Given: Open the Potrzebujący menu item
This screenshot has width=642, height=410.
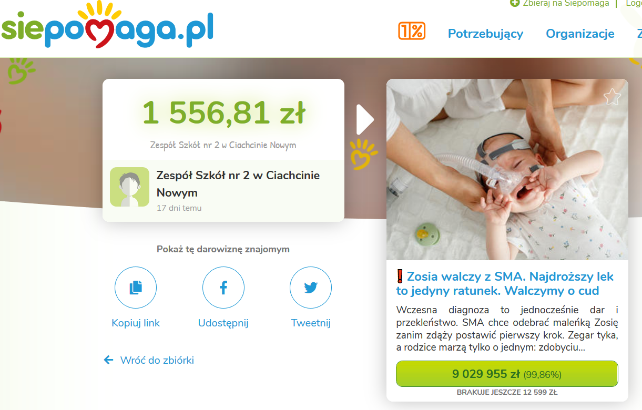Looking at the screenshot, I should (485, 34).
